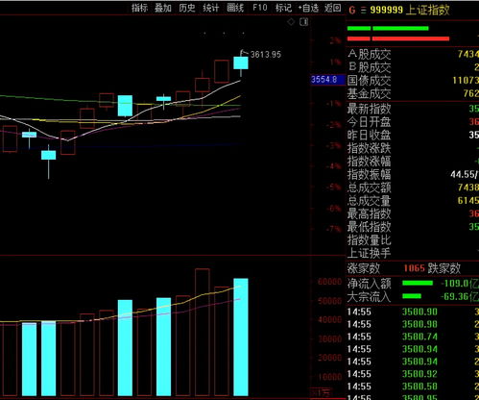Open the 叠加 overlay menu
Screen dimensions: 479x400
[x=163, y=8]
